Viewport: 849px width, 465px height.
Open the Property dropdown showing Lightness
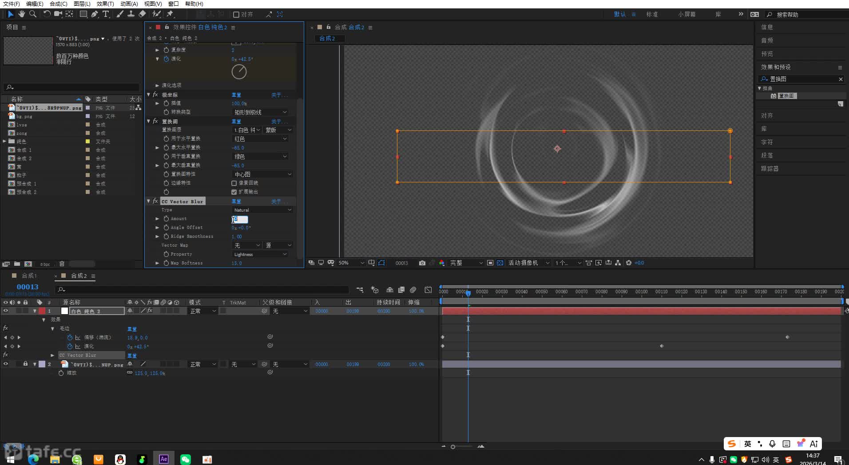coord(260,254)
